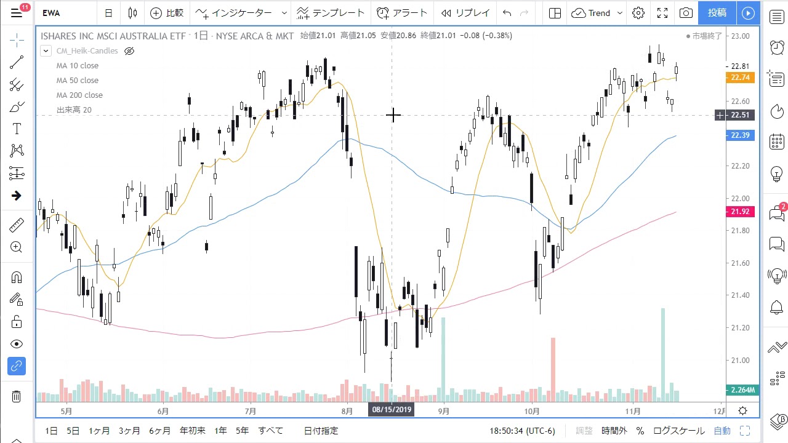Expand the indicators favorites dropdown arrow
The width and height of the screenshot is (788, 443).
point(284,13)
